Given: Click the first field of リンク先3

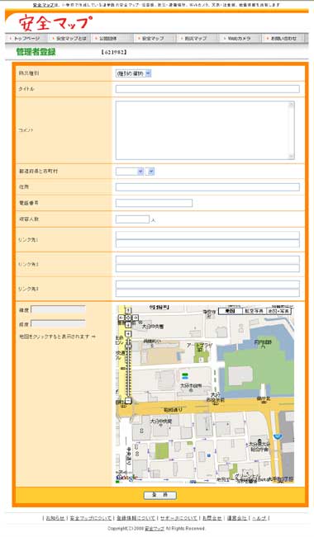Looking at the screenshot, I should pyautogui.click(x=207, y=285).
